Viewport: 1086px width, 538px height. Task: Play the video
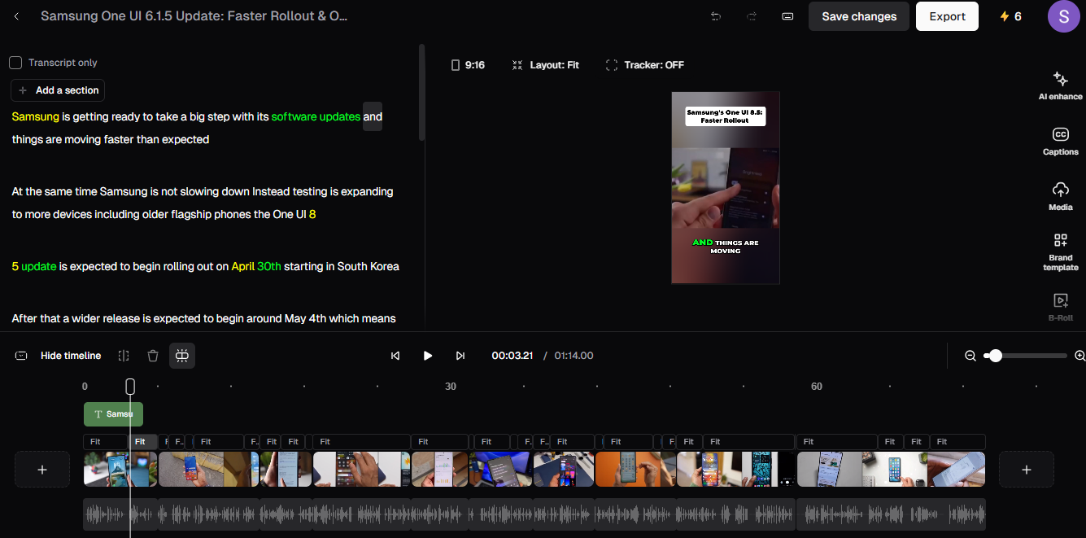point(428,356)
